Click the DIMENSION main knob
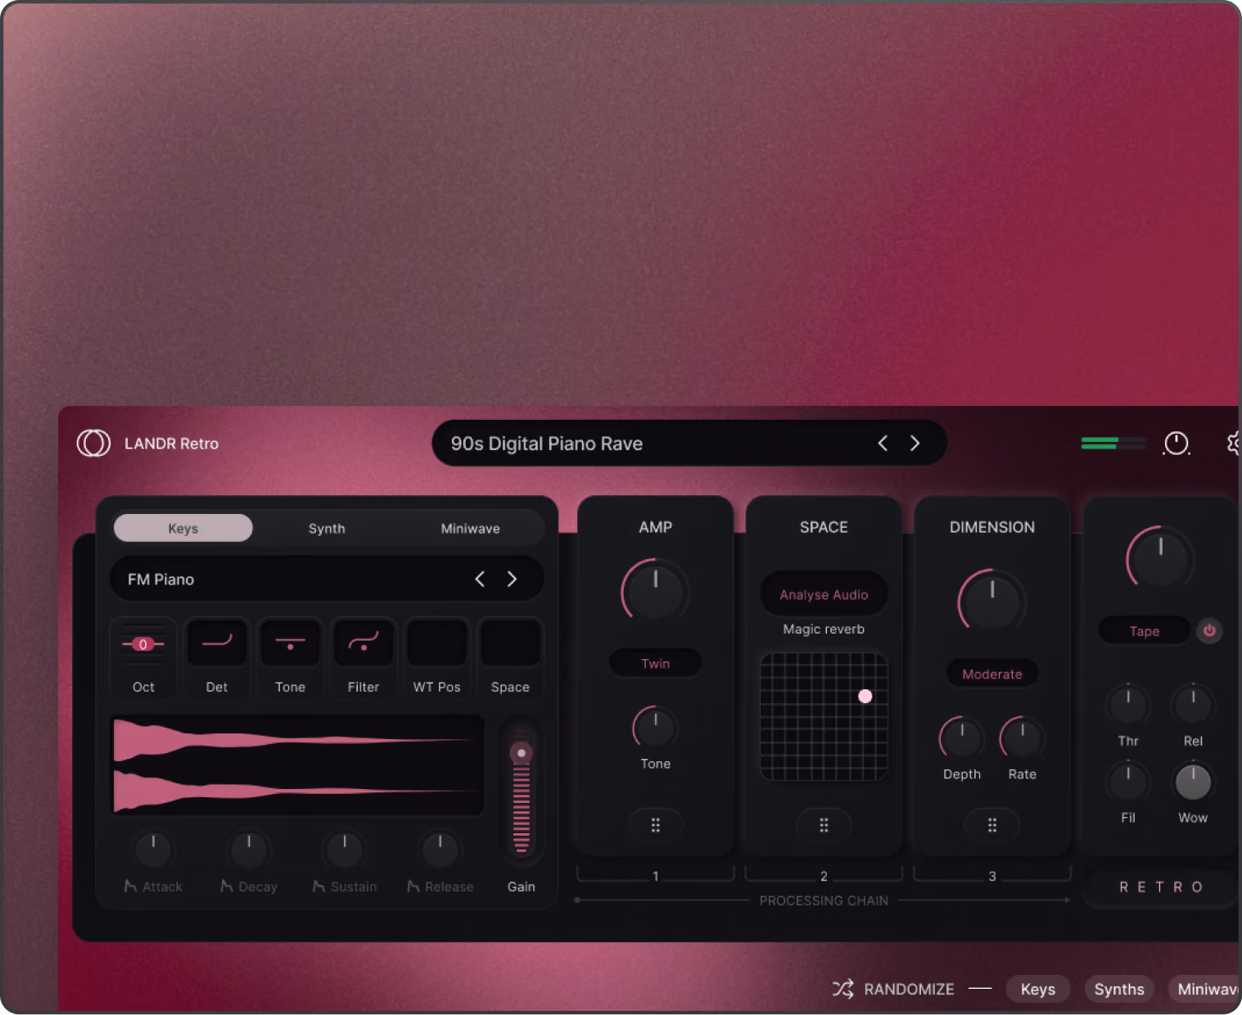The image size is (1242, 1015). pyautogui.click(x=992, y=602)
